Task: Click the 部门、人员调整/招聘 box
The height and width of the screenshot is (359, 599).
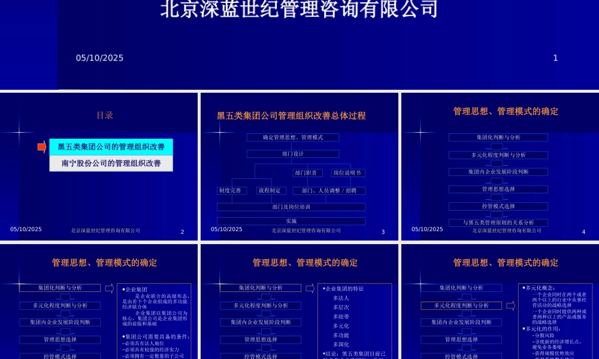Action: (329, 190)
